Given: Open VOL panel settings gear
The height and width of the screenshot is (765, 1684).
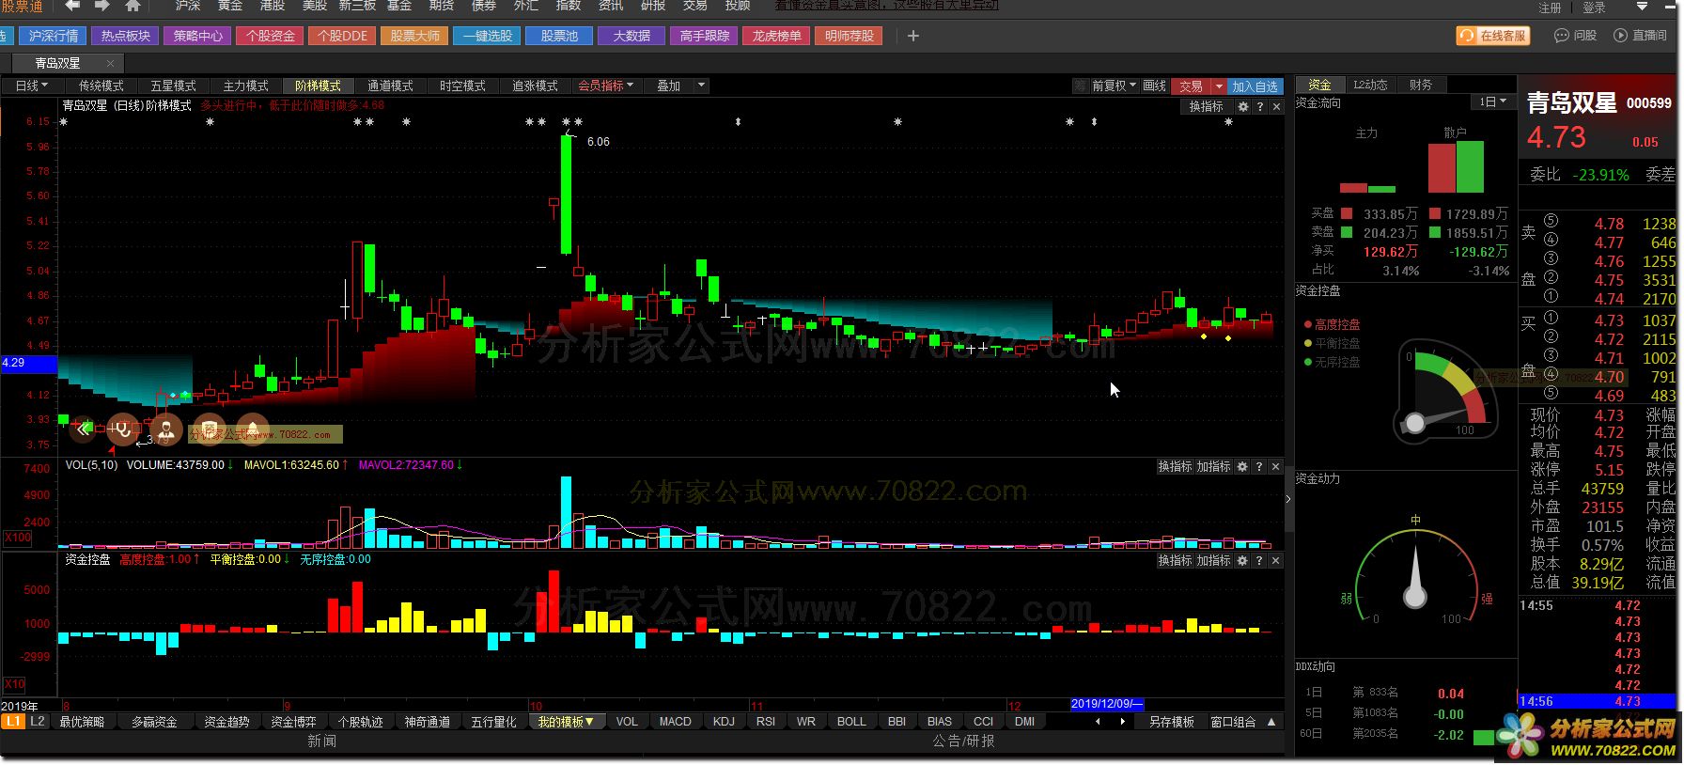Looking at the screenshot, I should pyautogui.click(x=1242, y=466).
